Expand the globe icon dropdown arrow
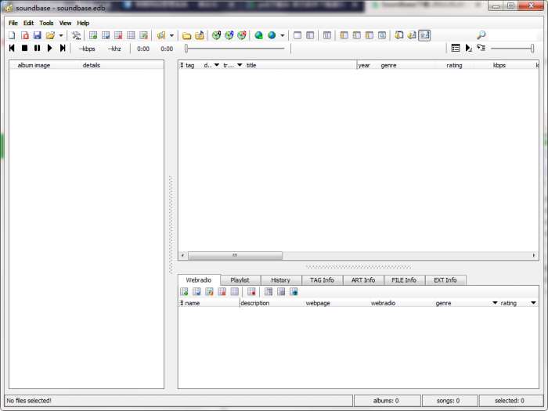 click(283, 36)
